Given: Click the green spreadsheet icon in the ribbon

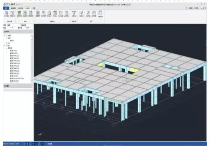Looking at the screenshot, I should click(x=19, y=13).
